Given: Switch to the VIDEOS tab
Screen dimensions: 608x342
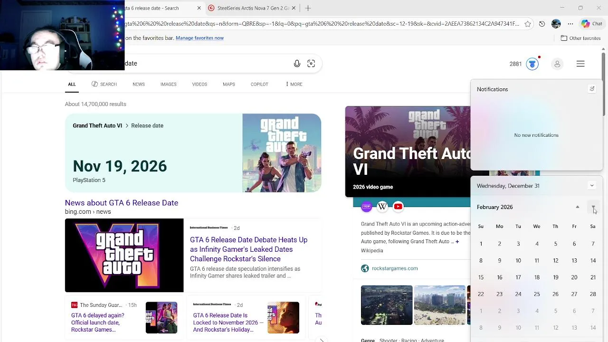Looking at the screenshot, I should tap(199, 84).
